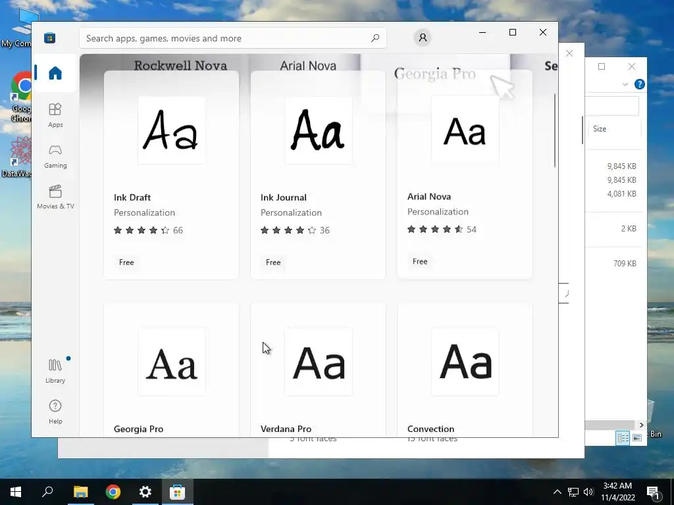
Task: Open the Gaming section in Store sidebar
Action: (x=55, y=156)
